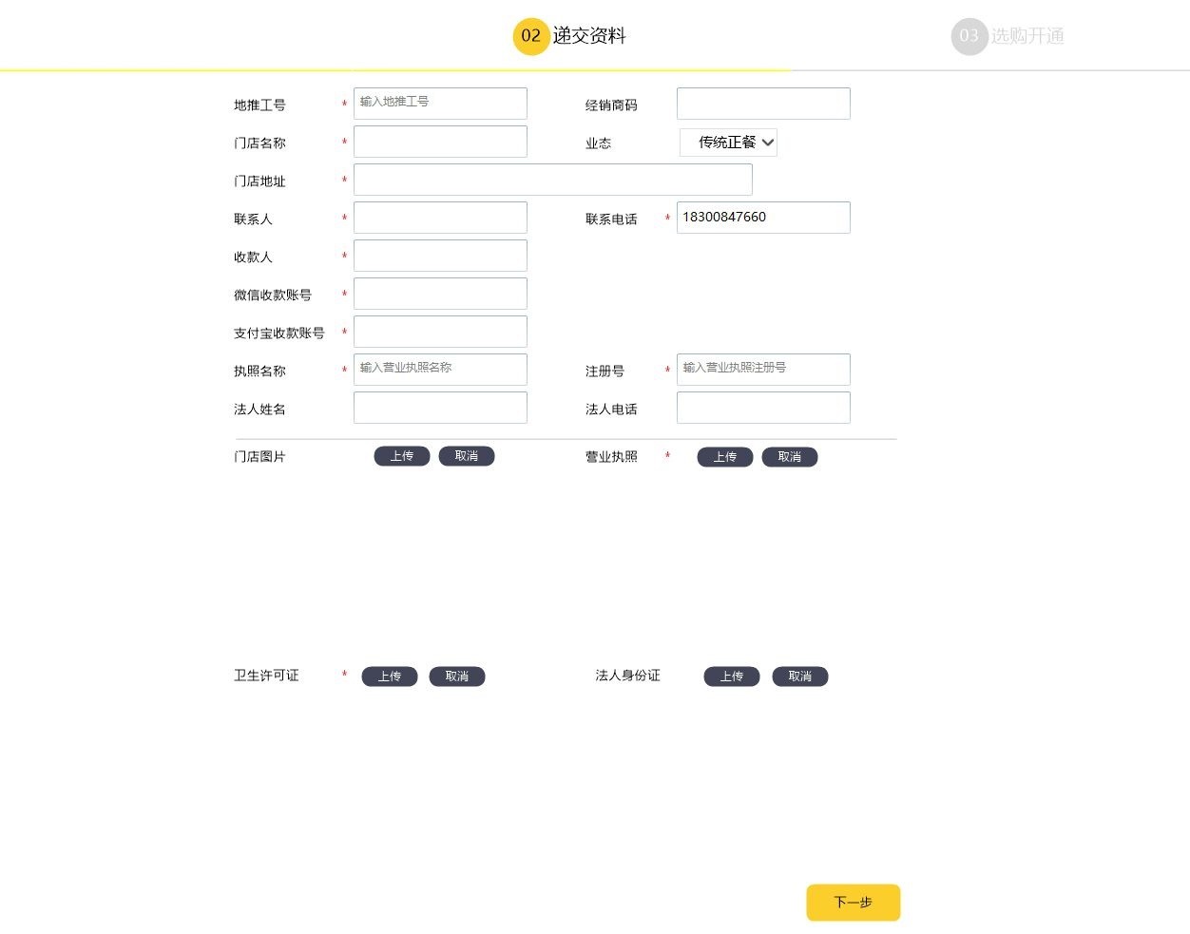Screen dimensions: 1190x934
Task: Select step 03 选购开通 in progress bar
Action: point(1008,36)
